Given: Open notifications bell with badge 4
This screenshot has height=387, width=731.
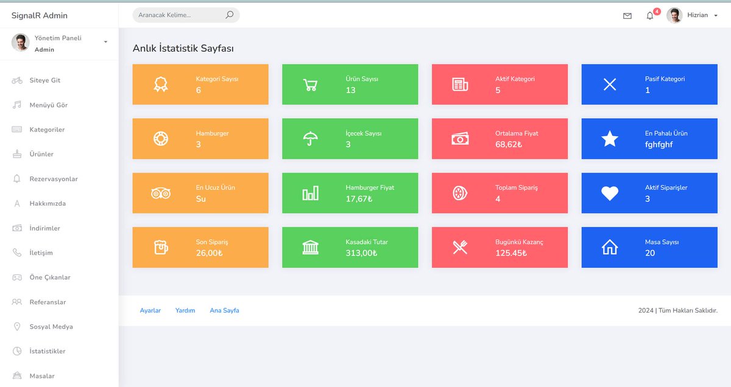Looking at the screenshot, I should tap(651, 15).
